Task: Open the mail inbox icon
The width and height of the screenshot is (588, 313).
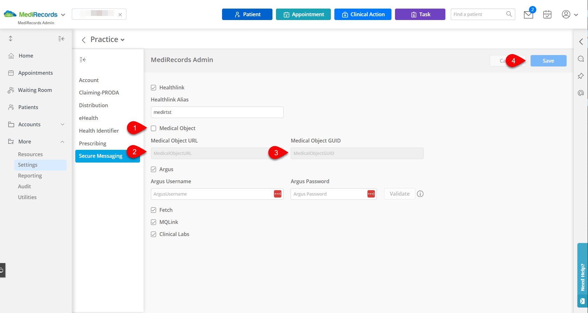Action: 528,15
